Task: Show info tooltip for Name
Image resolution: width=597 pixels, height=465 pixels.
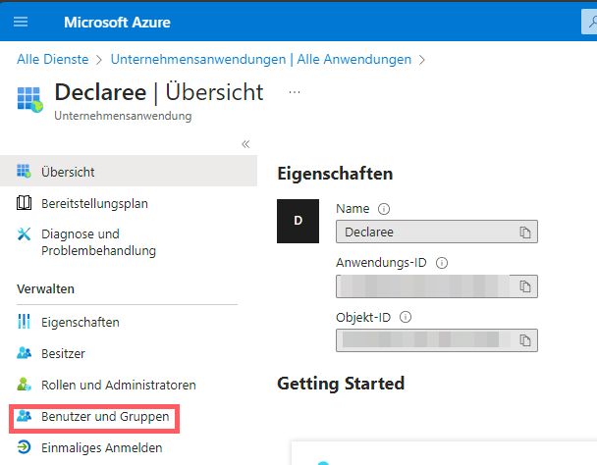Action: point(384,209)
